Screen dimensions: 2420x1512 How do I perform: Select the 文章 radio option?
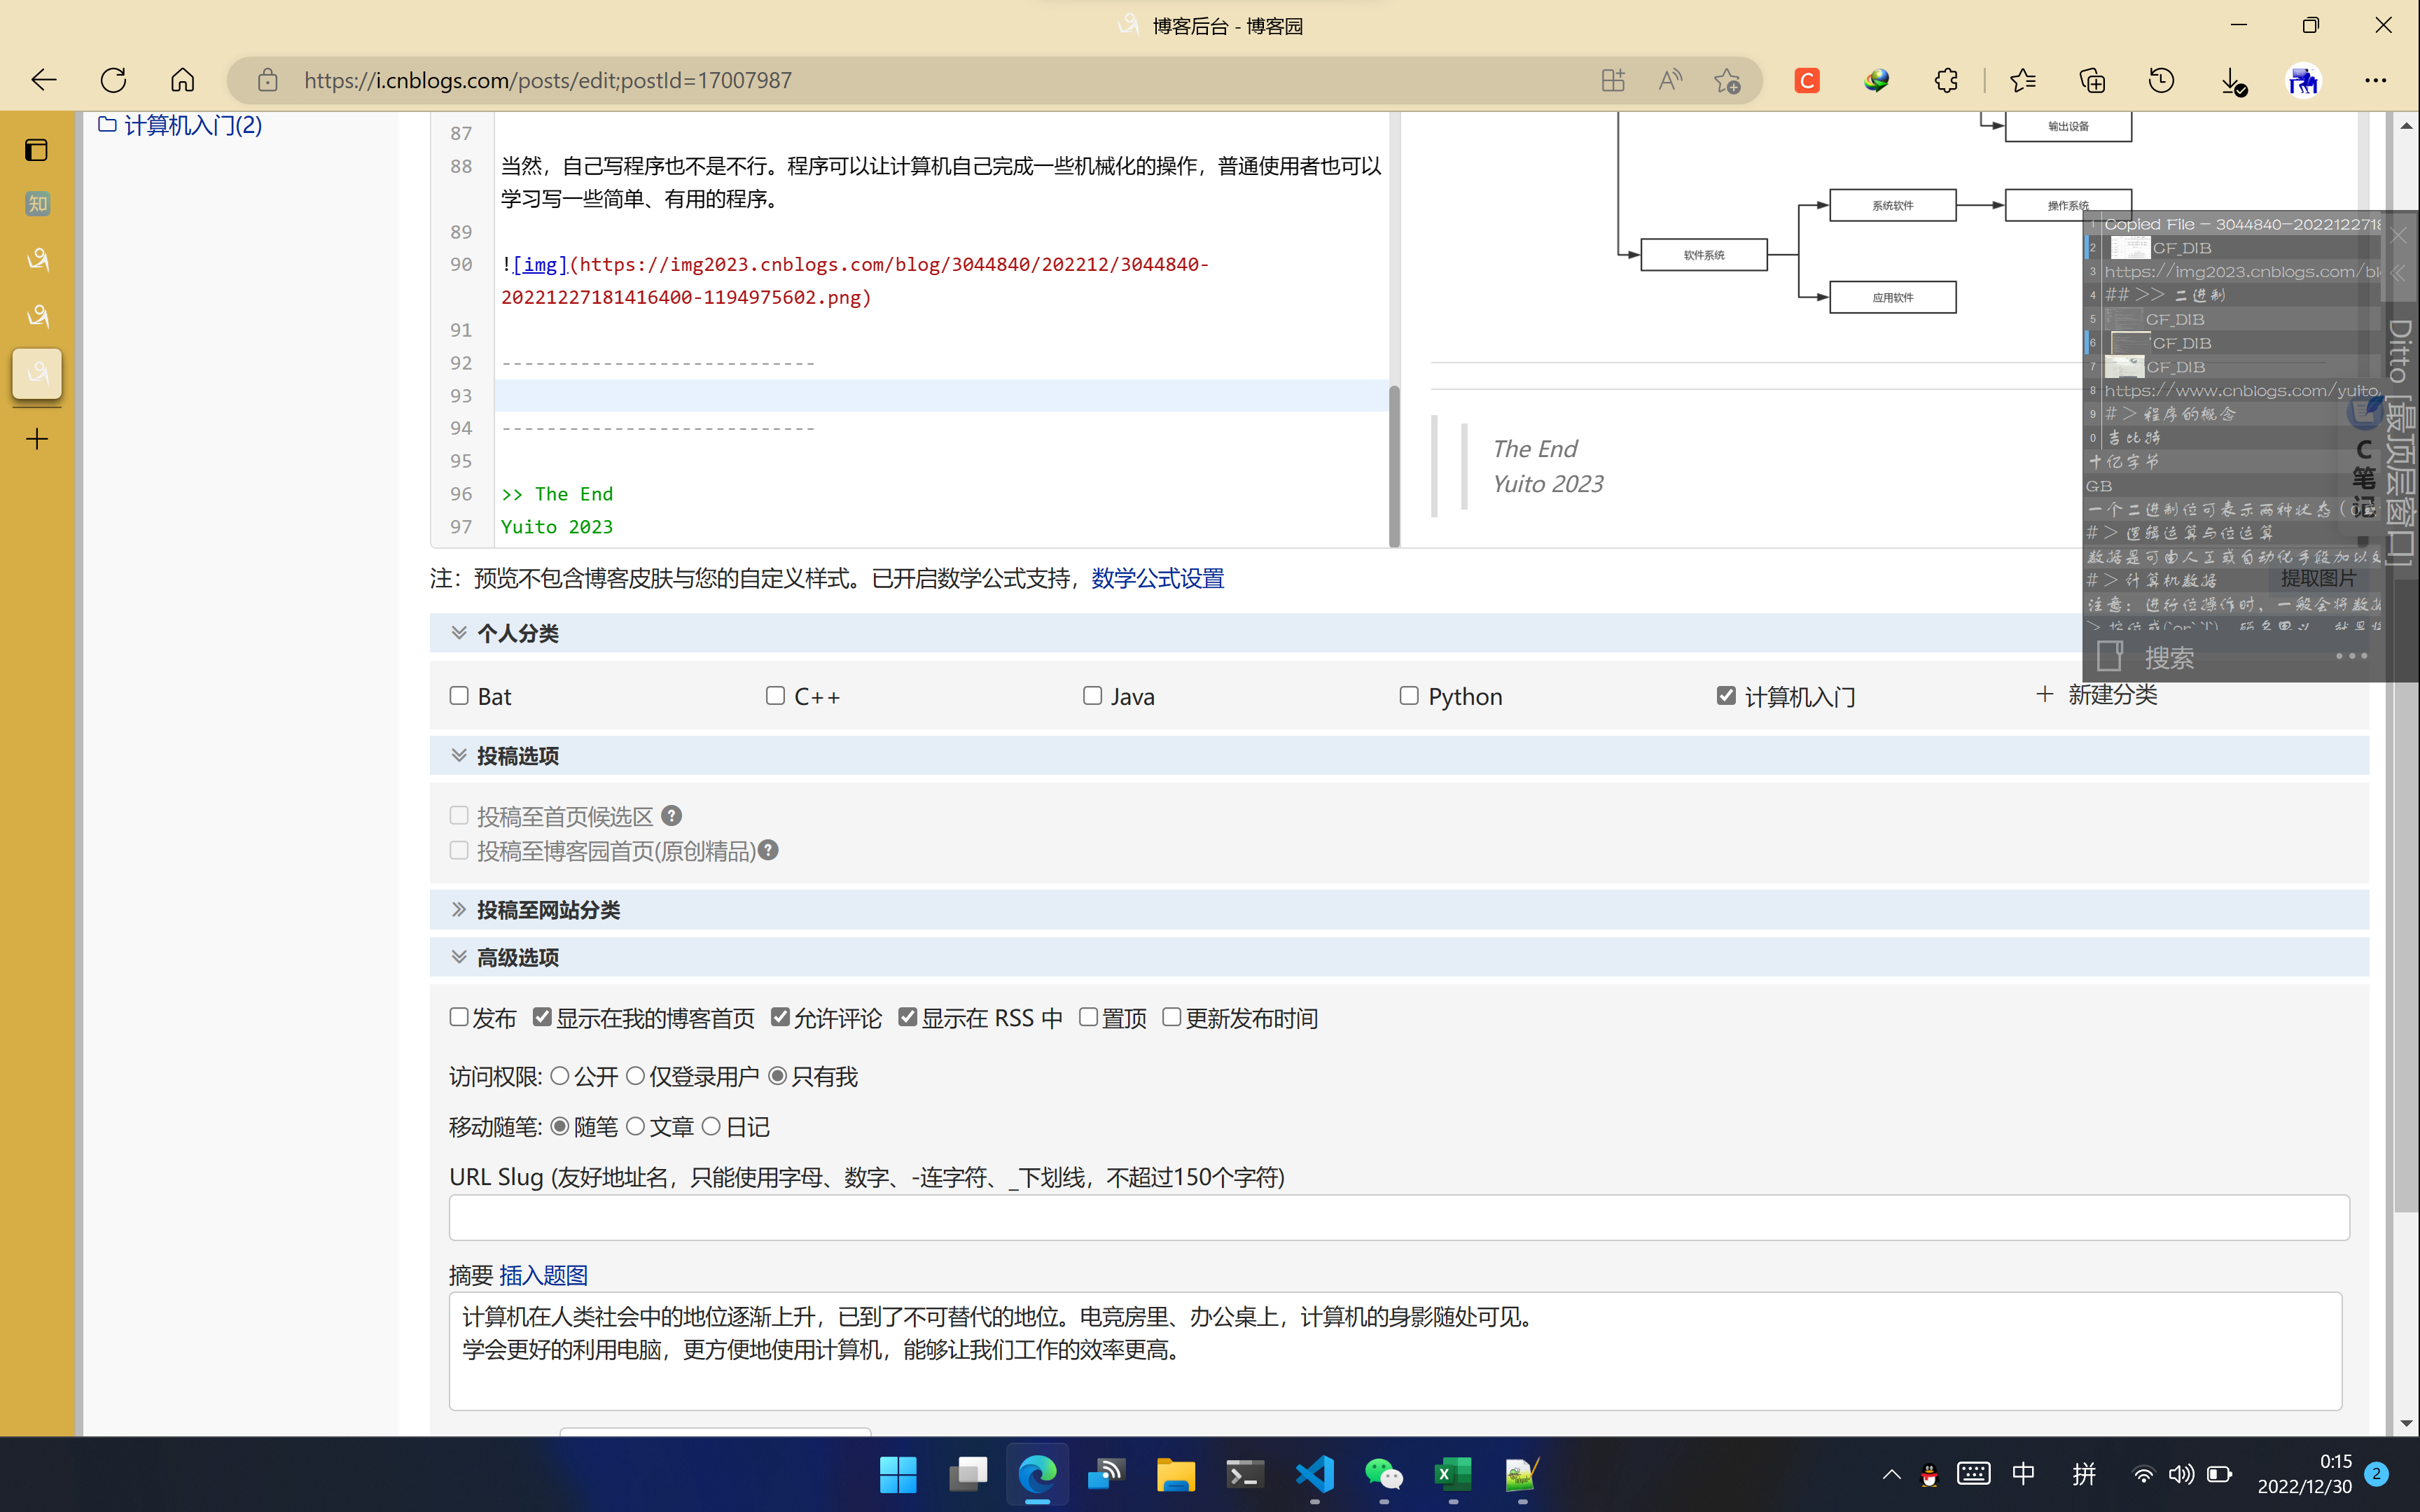(635, 1126)
